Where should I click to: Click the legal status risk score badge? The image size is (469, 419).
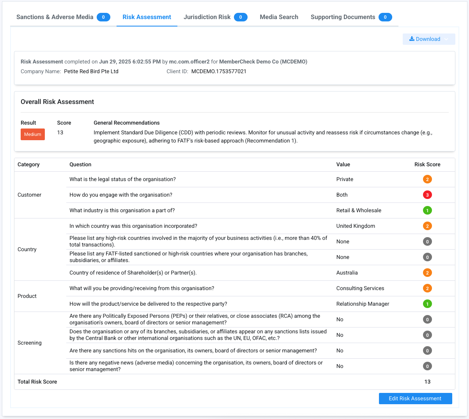tap(427, 180)
